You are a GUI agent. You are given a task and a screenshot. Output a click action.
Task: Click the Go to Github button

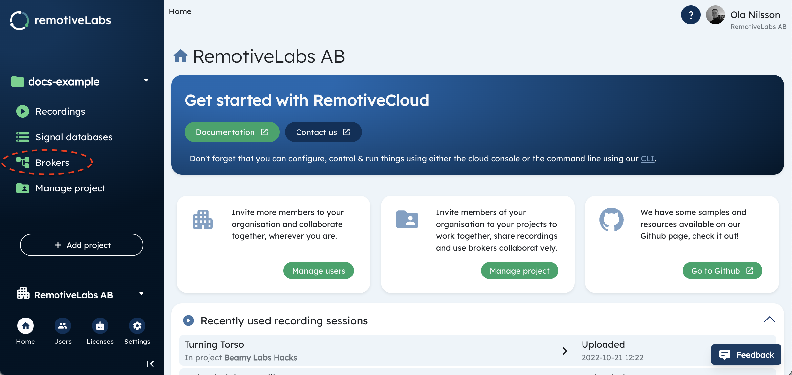(x=722, y=271)
